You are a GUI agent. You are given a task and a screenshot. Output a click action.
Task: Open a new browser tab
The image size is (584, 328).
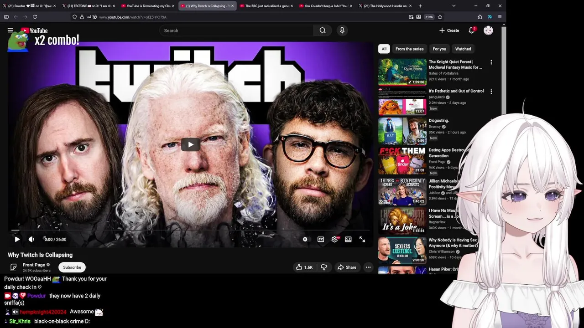pyautogui.click(x=420, y=6)
